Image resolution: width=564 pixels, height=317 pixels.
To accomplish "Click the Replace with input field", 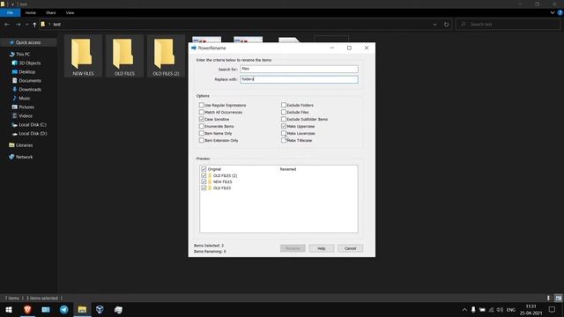I will (299, 79).
